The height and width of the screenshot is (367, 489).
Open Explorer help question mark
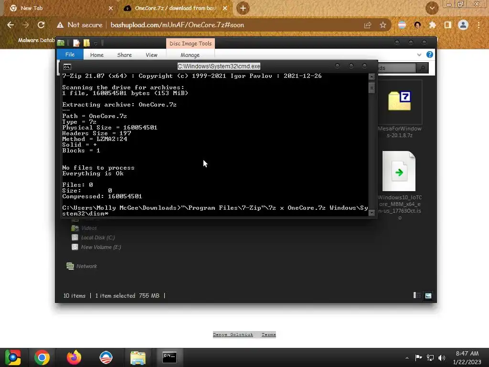pos(429,54)
